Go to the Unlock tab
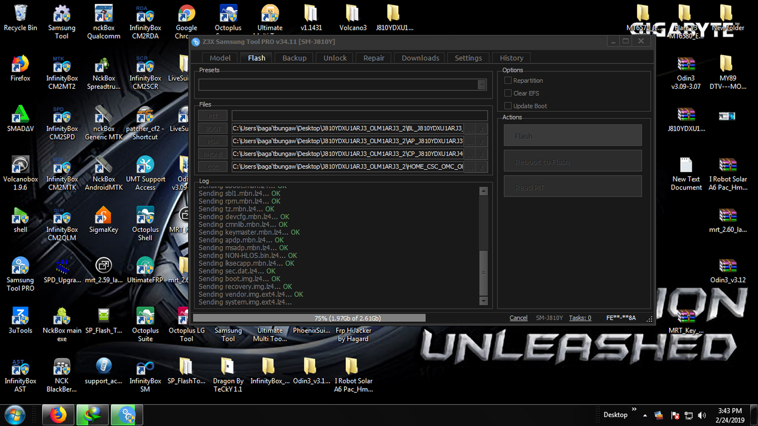 (x=335, y=58)
